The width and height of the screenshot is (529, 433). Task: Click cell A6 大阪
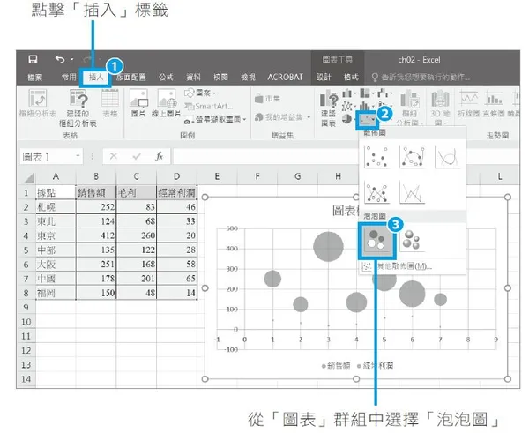pos(56,264)
